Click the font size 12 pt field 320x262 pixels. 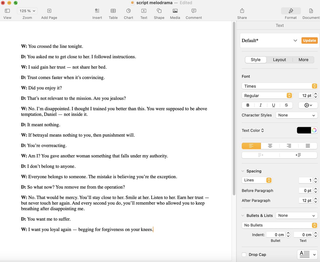[305, 96]
